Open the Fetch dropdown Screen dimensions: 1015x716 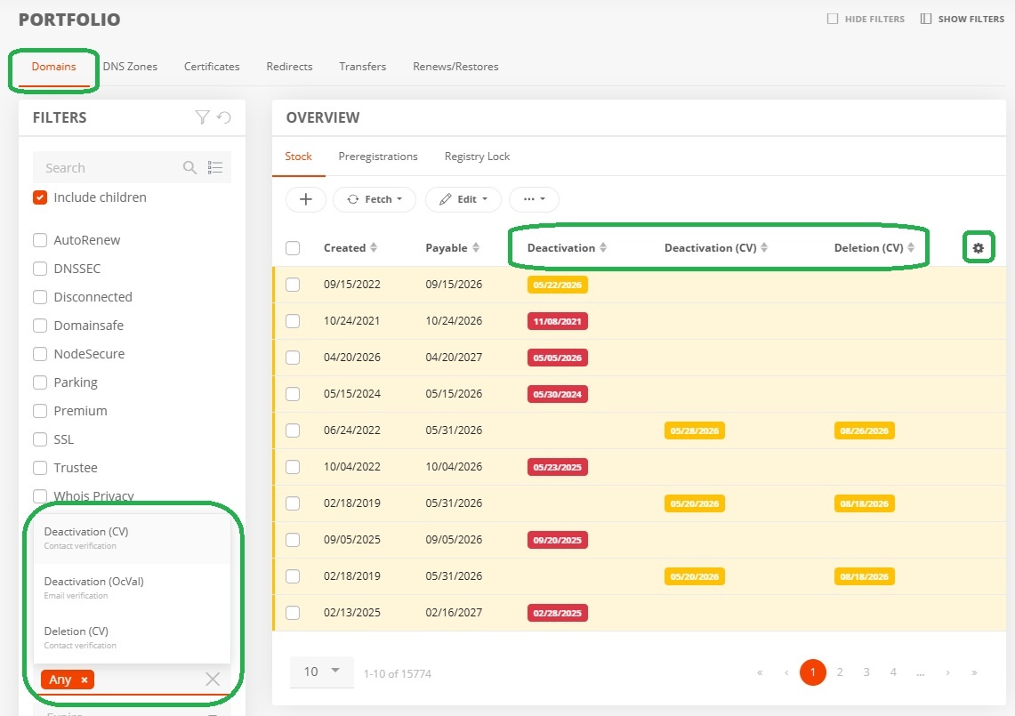pos(375,199)
